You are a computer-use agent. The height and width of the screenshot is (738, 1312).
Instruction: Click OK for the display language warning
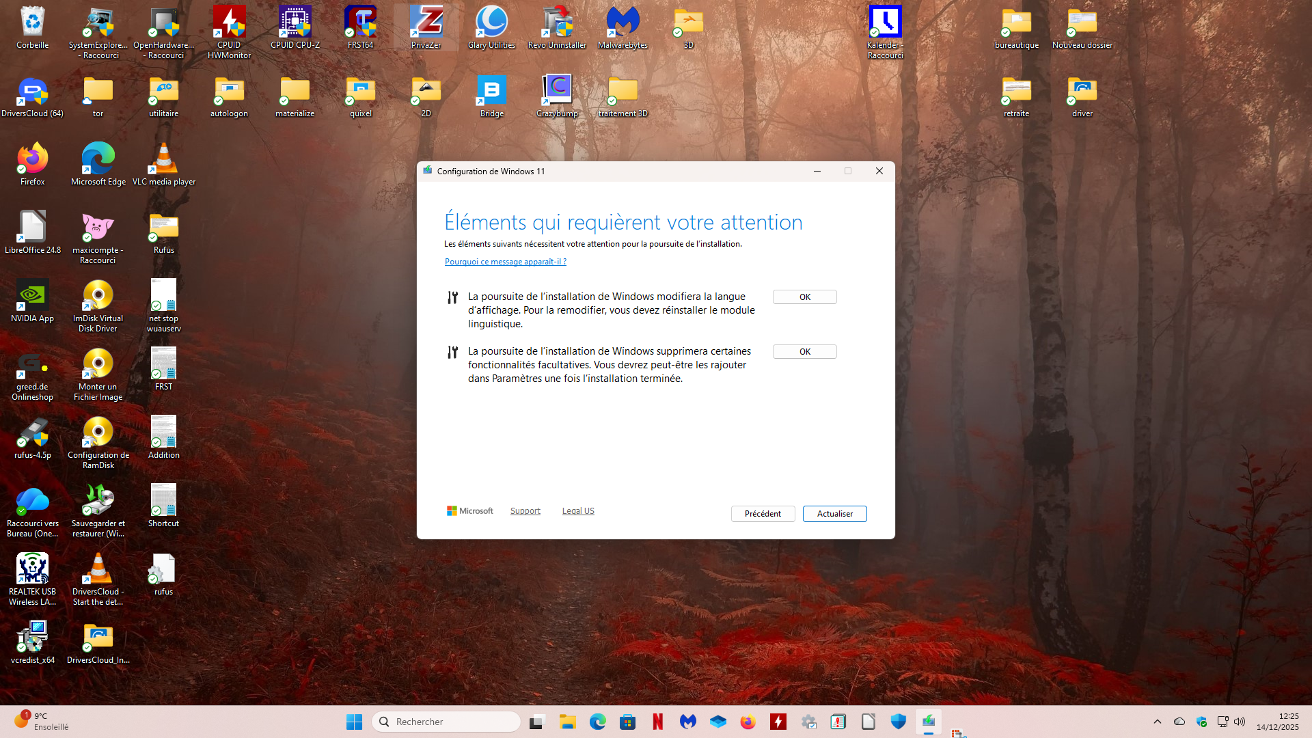pyautogui.click(x=804, y=297)
